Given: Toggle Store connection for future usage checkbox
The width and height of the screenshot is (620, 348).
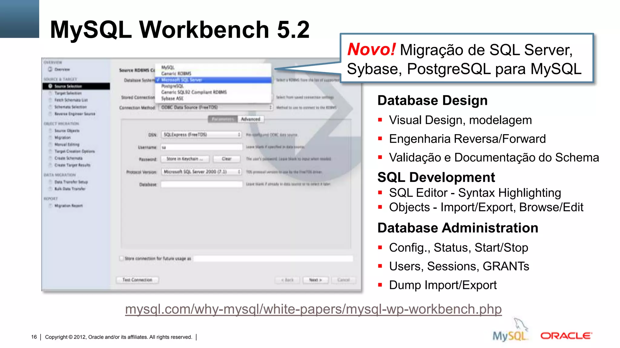Looking at the screenshot, I should [122, 258].
